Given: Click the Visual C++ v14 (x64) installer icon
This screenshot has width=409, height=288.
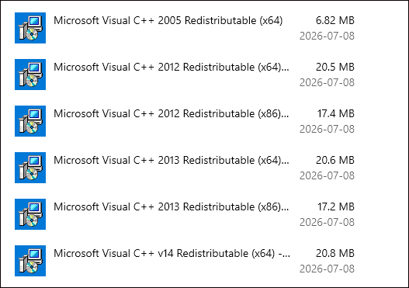Looking at the screenshot, I should pos(30,261).
